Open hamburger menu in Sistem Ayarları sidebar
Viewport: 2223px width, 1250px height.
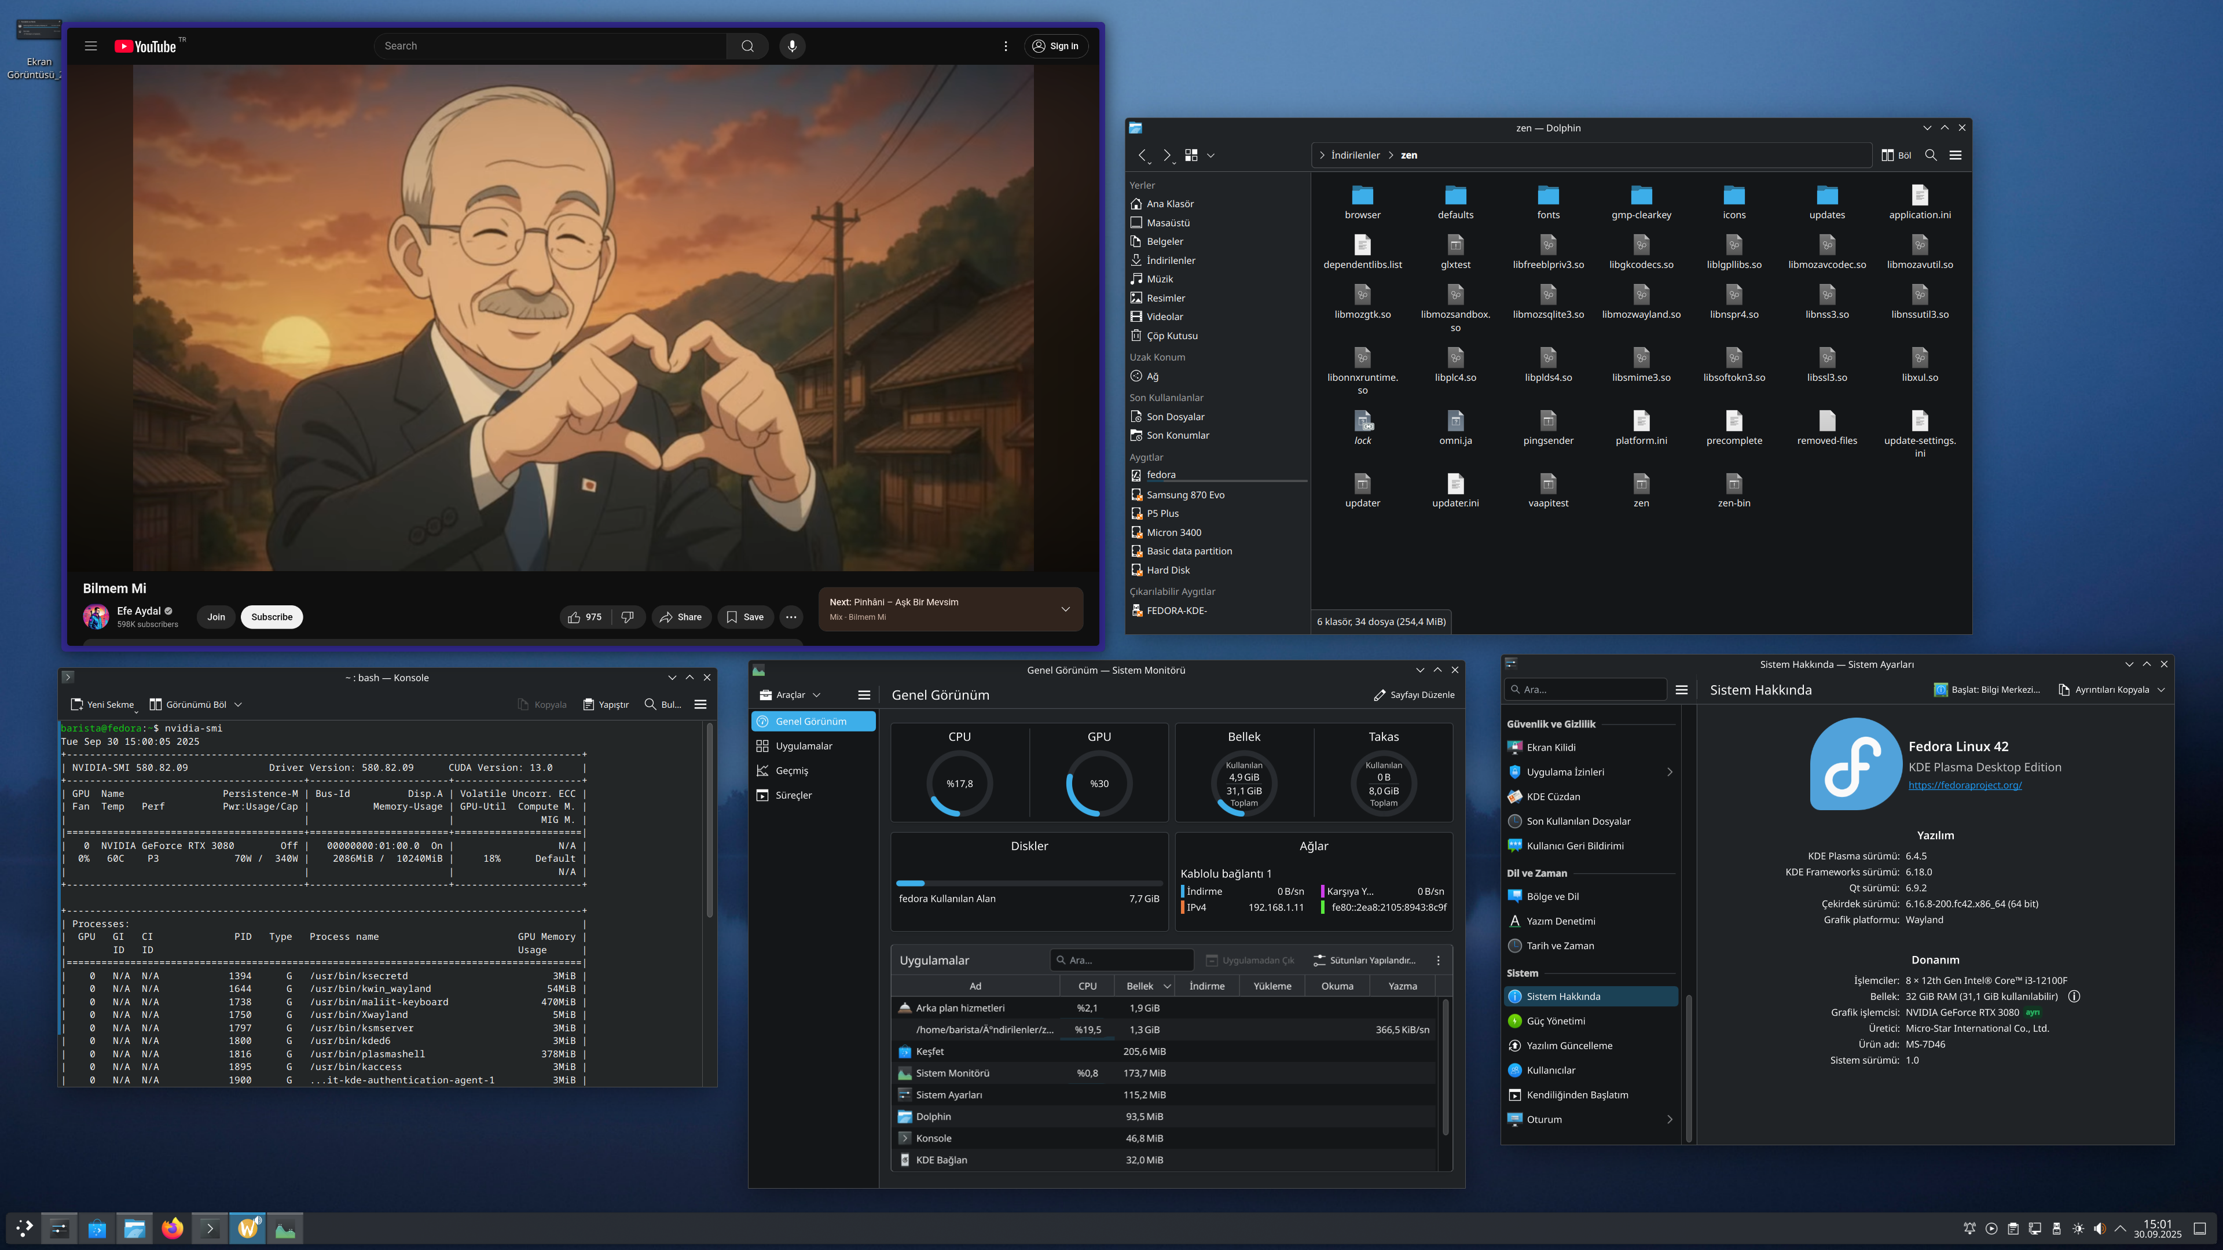click(1681, 689)
